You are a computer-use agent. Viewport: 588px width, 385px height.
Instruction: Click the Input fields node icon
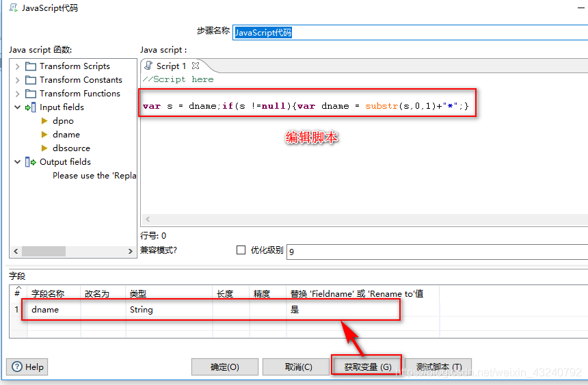point(30,107)
